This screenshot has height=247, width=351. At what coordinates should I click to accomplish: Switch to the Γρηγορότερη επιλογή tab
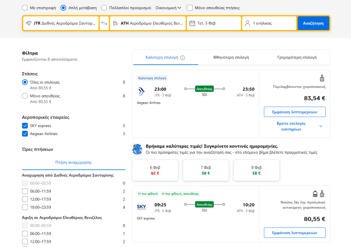(x=297, y=57)
